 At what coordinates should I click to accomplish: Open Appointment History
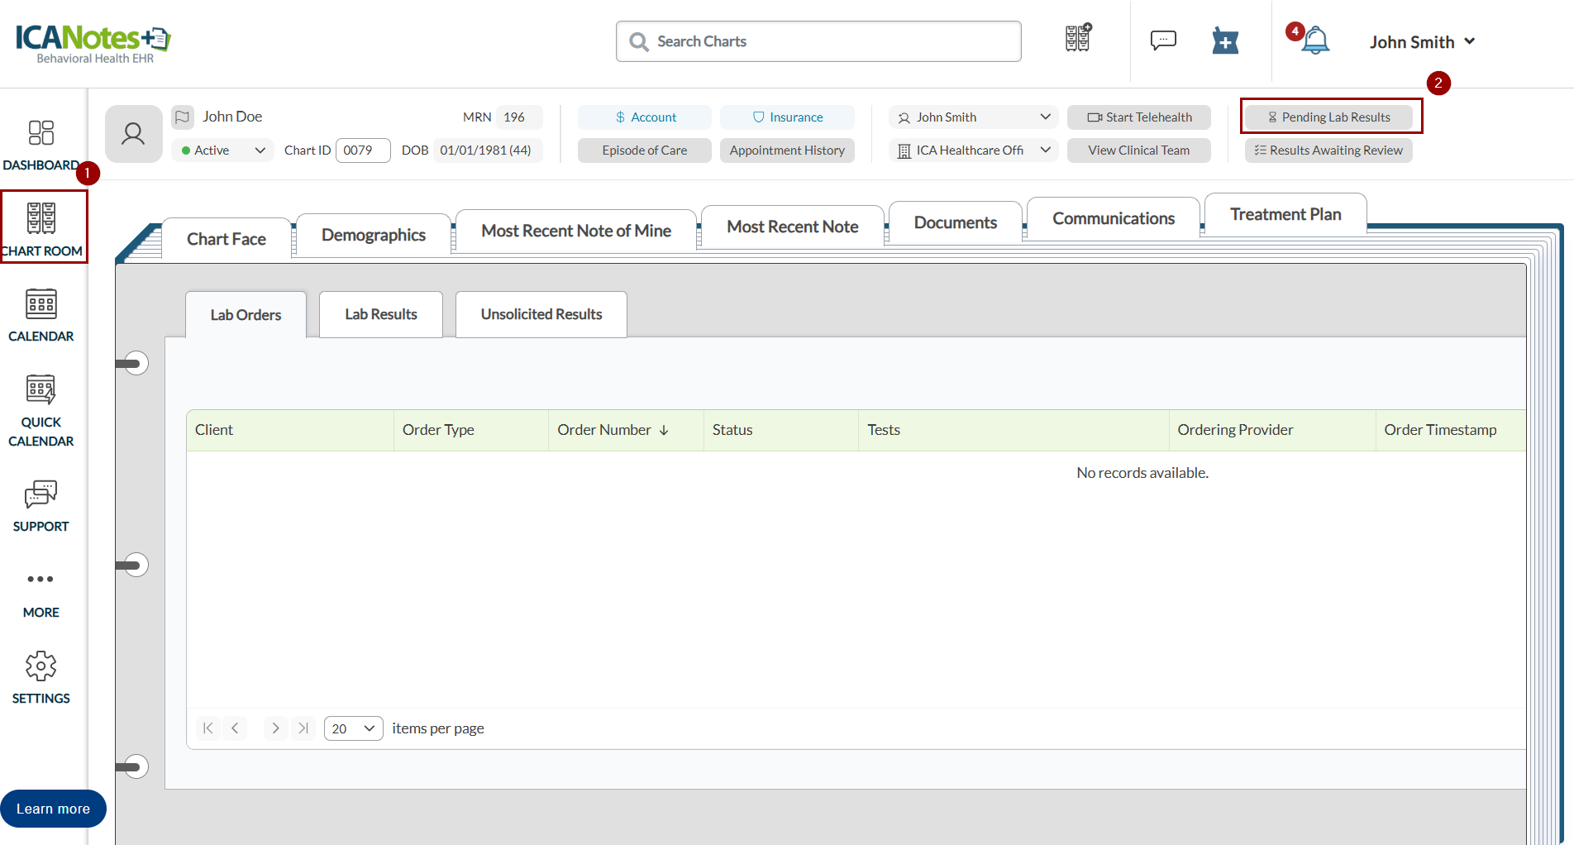click(787, 150)
